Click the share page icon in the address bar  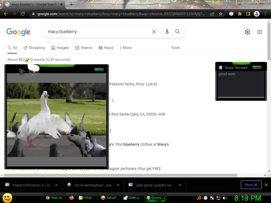(212, 14)
